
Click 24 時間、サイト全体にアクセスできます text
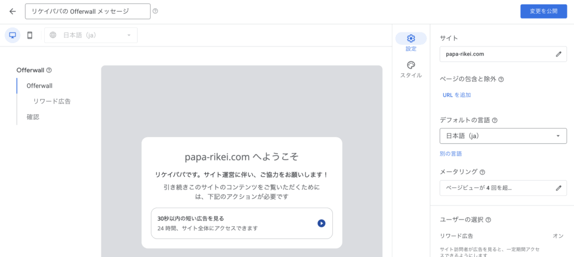pos(207,228)
